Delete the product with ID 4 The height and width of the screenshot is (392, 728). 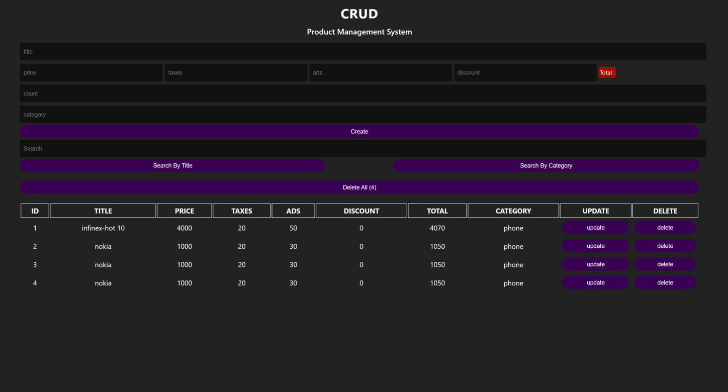(x=665, y=283)
